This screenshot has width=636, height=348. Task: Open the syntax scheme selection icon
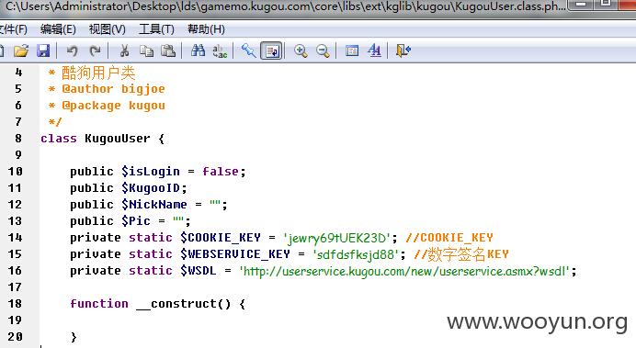352,51
